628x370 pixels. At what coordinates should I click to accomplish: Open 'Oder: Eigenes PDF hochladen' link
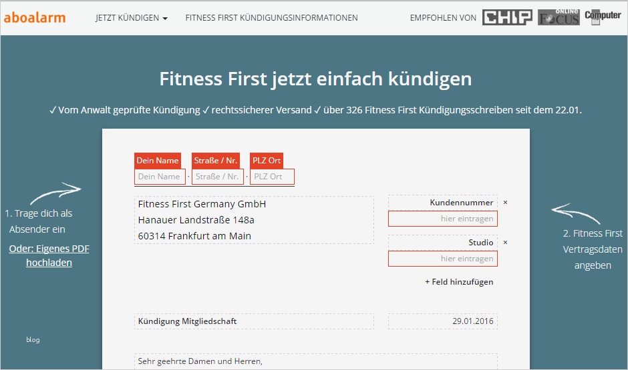click(49, 256)
